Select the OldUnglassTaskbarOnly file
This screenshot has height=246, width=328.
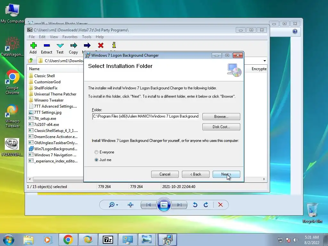pos(56,143)
